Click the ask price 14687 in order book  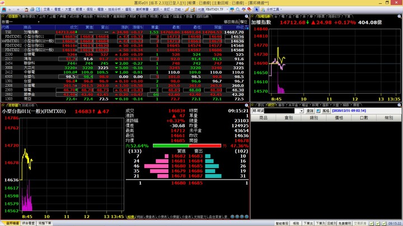pyautogui.click(x=195, y=176)
